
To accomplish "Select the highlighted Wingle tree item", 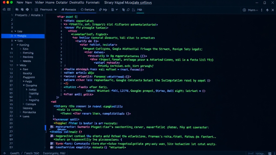I will click(23, 36).
